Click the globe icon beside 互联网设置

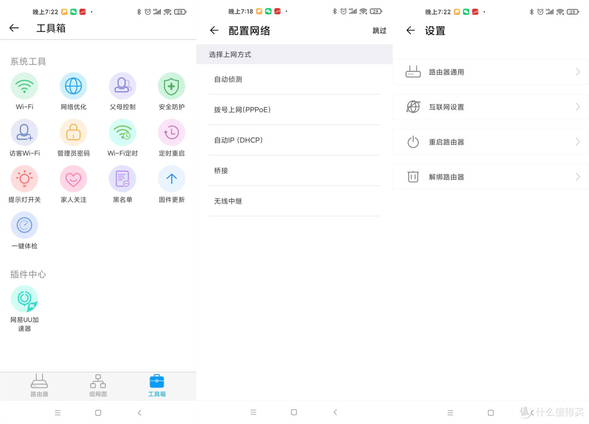pos(413,107)
